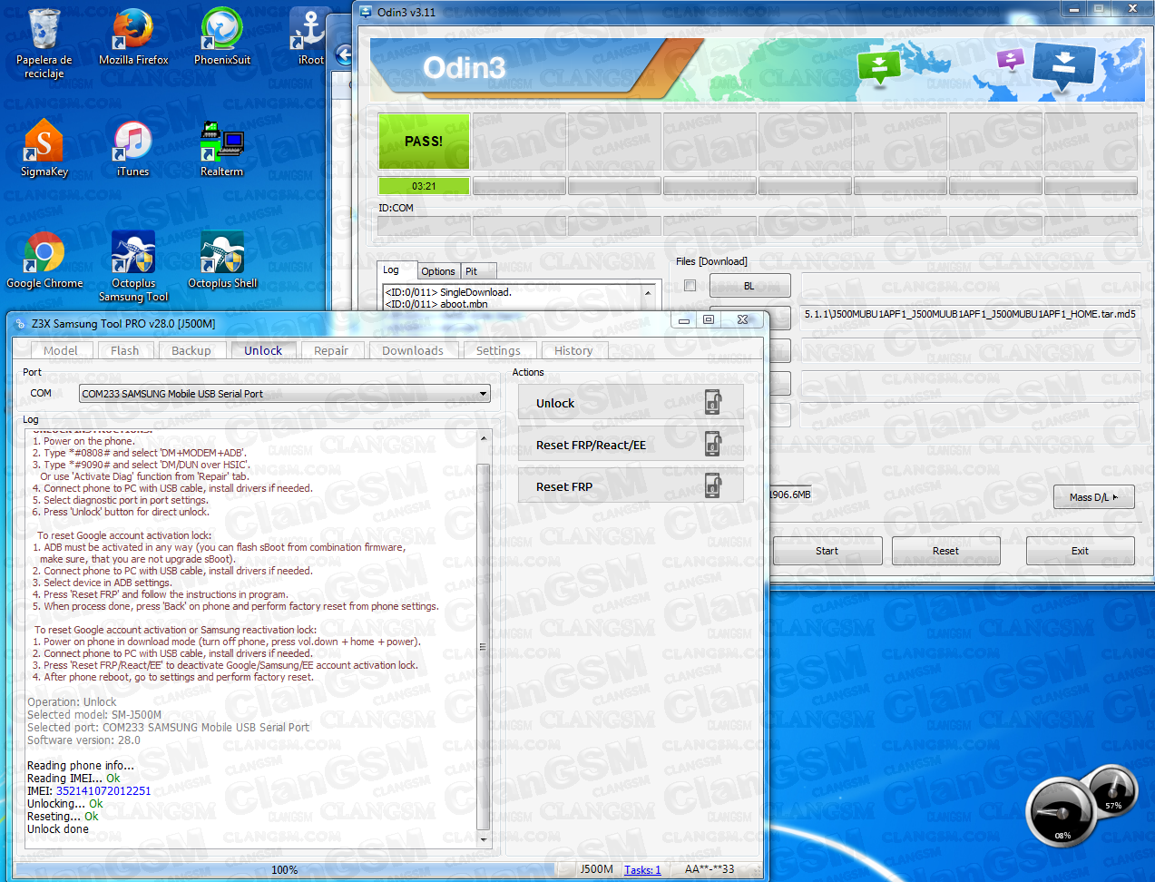Click the Z3X log vertical scrollbar thumb
The height and width of the screenshot is (882, 1155).
(x=483, y=645)
